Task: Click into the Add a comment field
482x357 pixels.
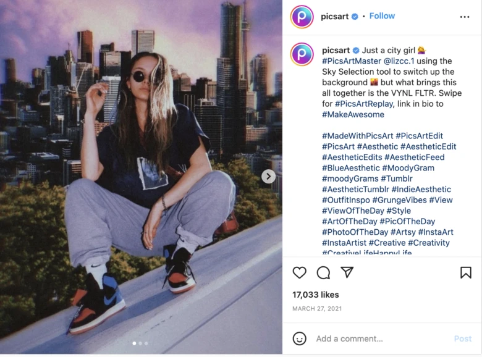Action: click(381, 338)
